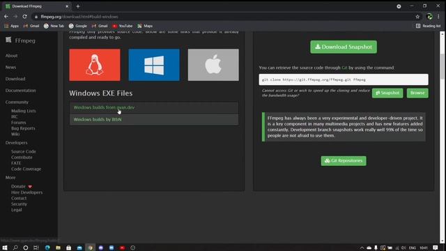The width and height of the screenshot is (446, 251).
Task: Open Wiki in the sidebar
Action: (x=15, y=134)
